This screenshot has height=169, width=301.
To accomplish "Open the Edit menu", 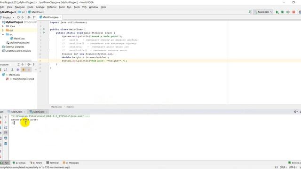I will click(x=2, y=7).
